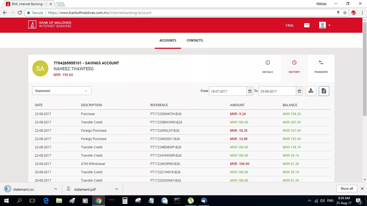This screenshot has width=367, height=206.
Task: Click the reference FT172321W6Y6\B26
Action: 165,172
